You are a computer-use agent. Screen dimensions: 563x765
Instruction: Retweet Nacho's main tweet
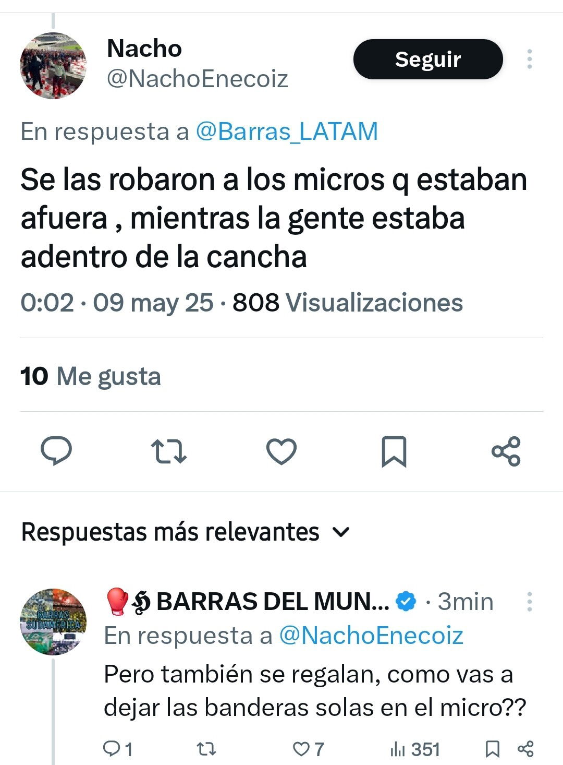[x=168, y=451]
